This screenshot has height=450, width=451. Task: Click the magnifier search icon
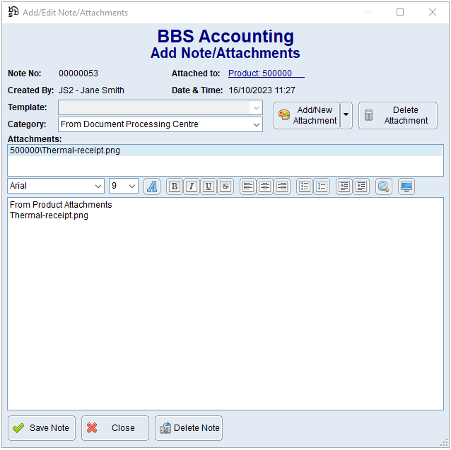384,186
